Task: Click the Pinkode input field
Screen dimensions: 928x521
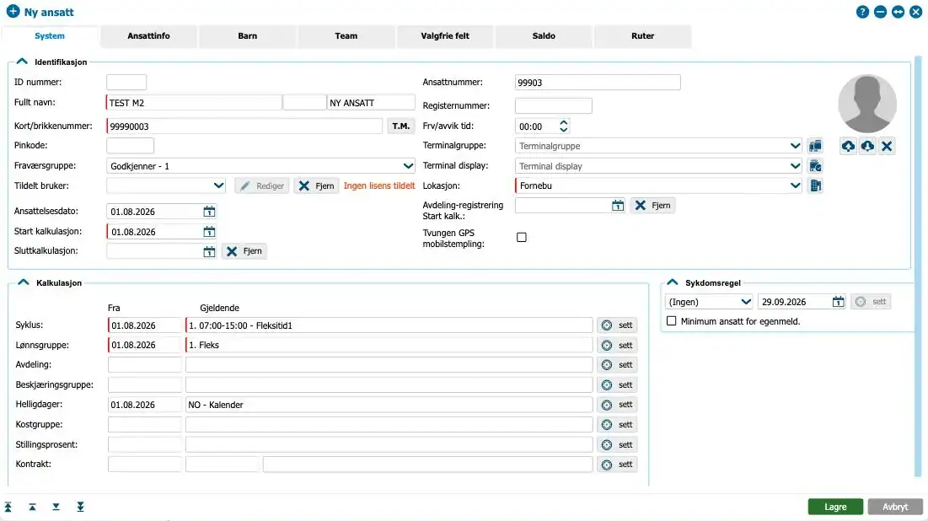Action: point(130,146)
